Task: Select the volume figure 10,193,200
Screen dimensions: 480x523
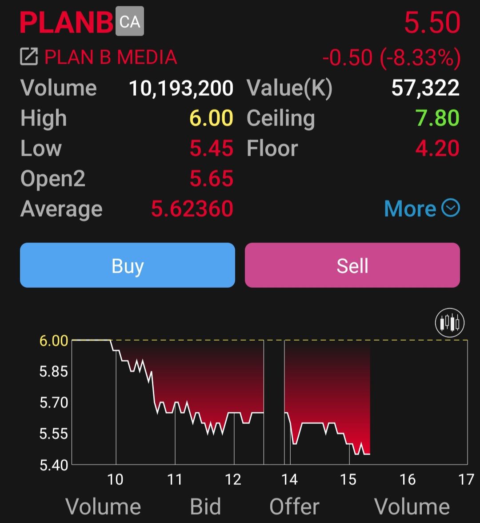Action: pyautogui.click(x=181, y=89)
